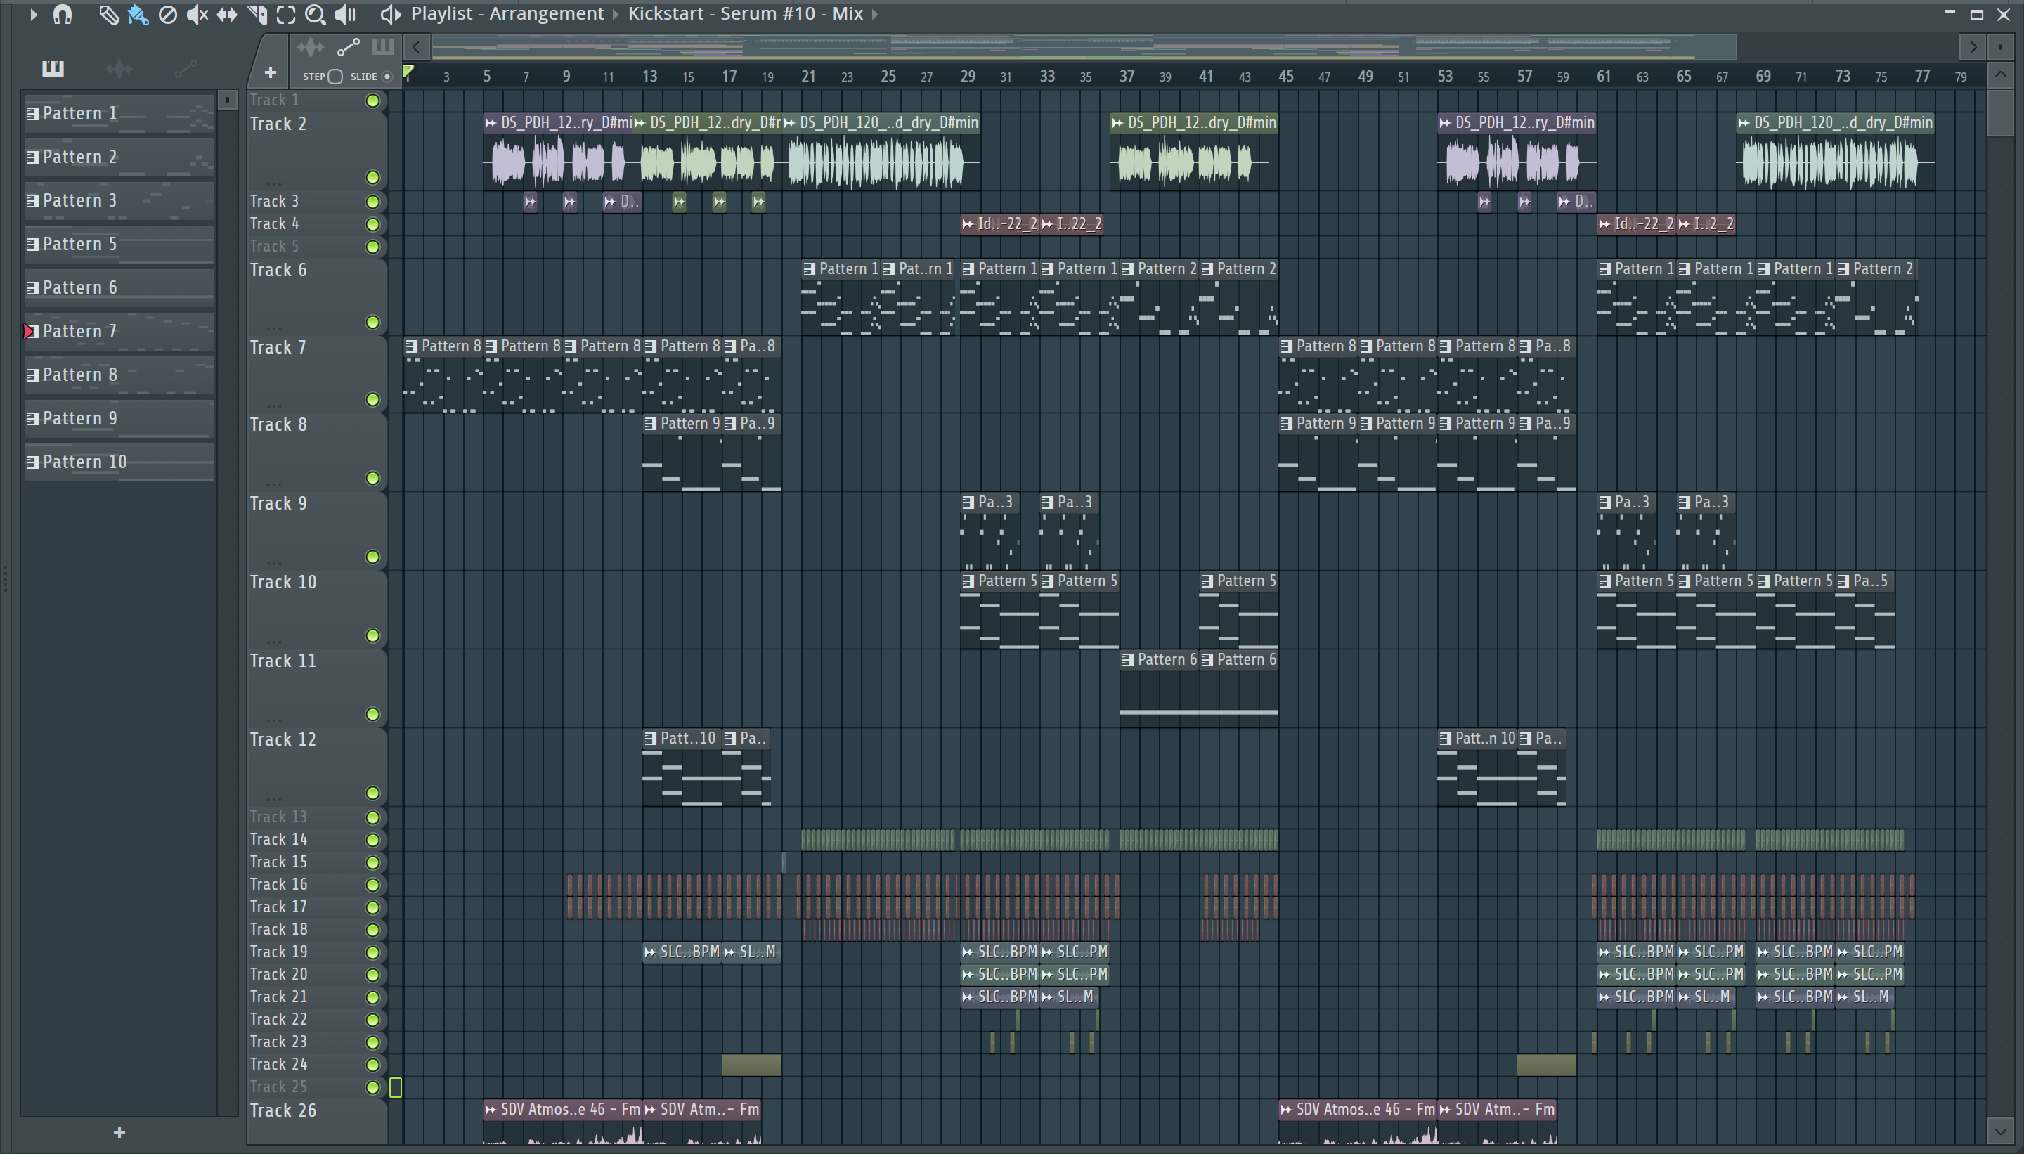The height and width of the screenshot is (1154, 2024).
Task: Mute Track 24 with its green LED
Action: [372, 1065]
